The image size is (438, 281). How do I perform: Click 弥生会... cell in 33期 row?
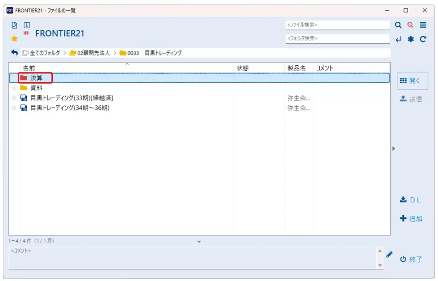[299, 98]
